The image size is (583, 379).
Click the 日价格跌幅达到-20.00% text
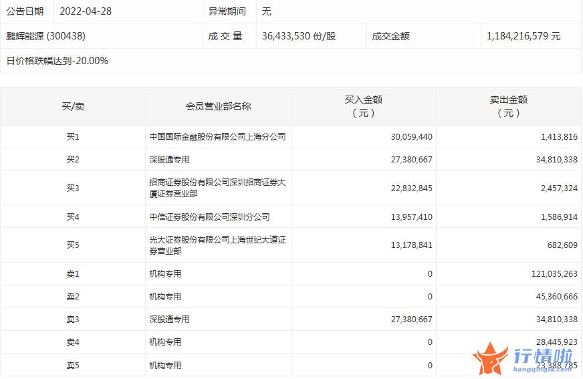point(57,61)
